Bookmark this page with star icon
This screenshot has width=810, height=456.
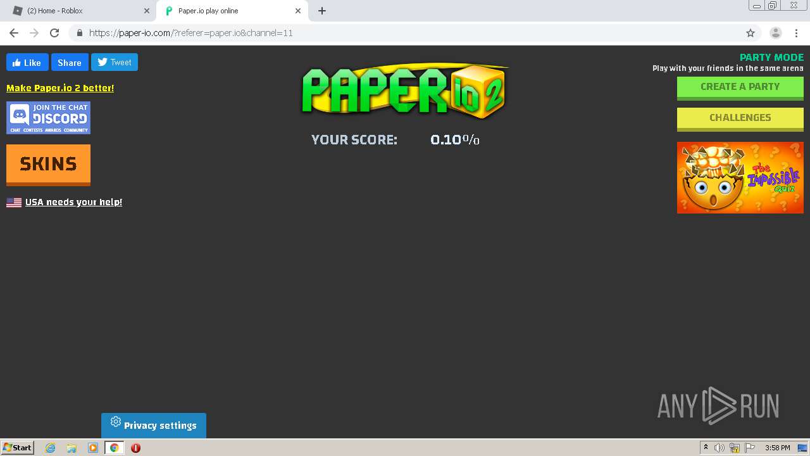tap(751, 33)
